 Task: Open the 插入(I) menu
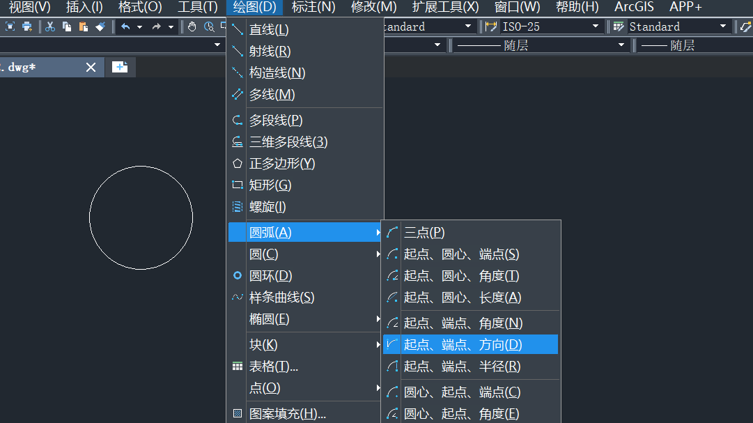[84, 7]
